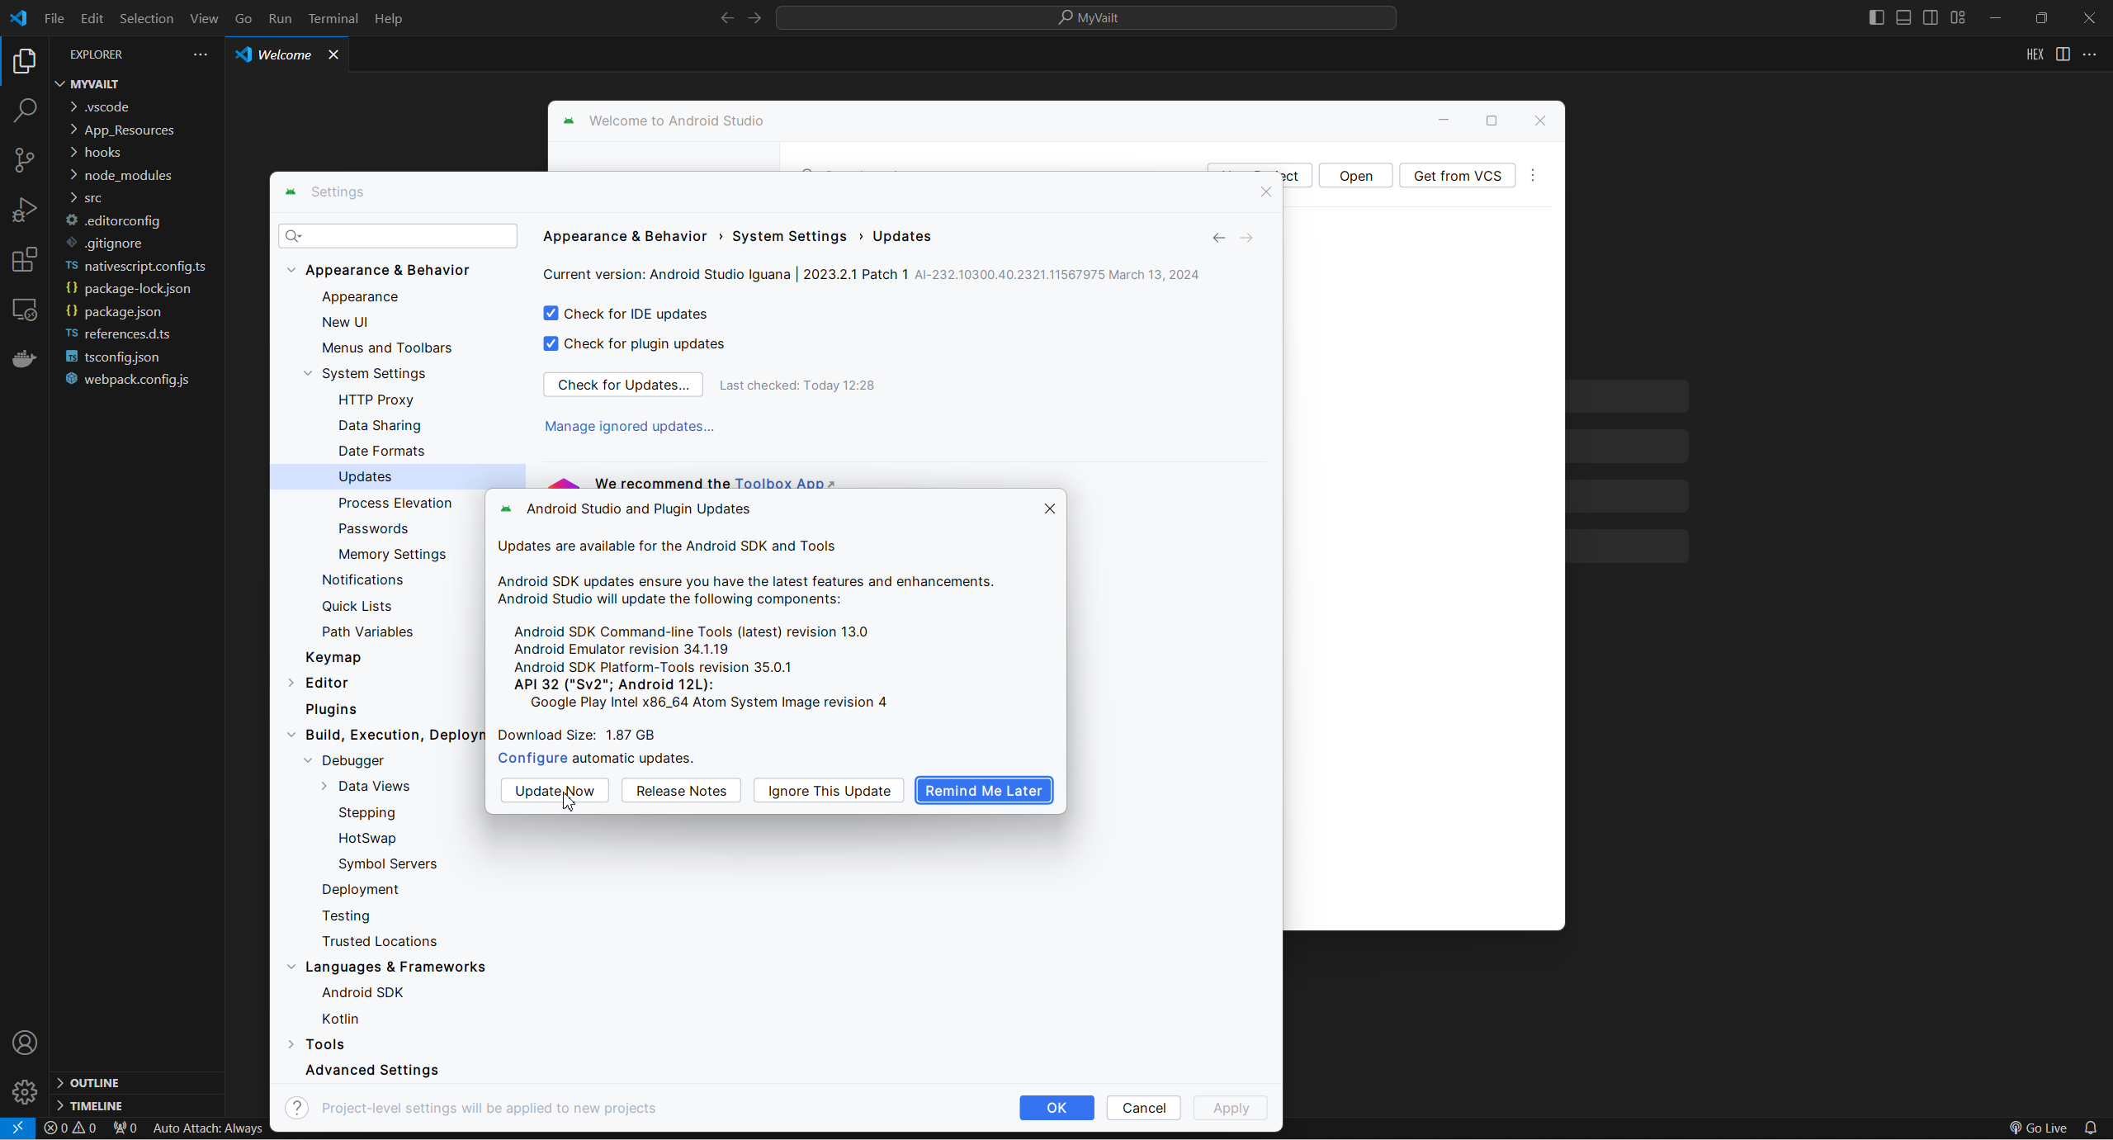The image size is (2113, 1140).
Task: Expand the Tools settings group
Action: click(x=291, y=1044)
